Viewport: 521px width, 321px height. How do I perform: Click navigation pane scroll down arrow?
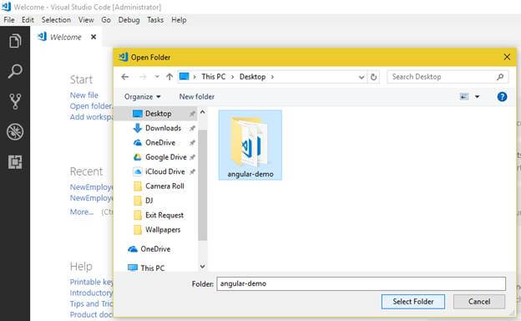click(202, 267)
